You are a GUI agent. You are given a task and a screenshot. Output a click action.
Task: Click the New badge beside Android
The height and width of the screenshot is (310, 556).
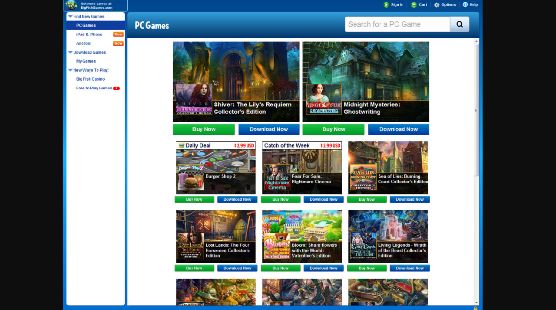(118, 43)
